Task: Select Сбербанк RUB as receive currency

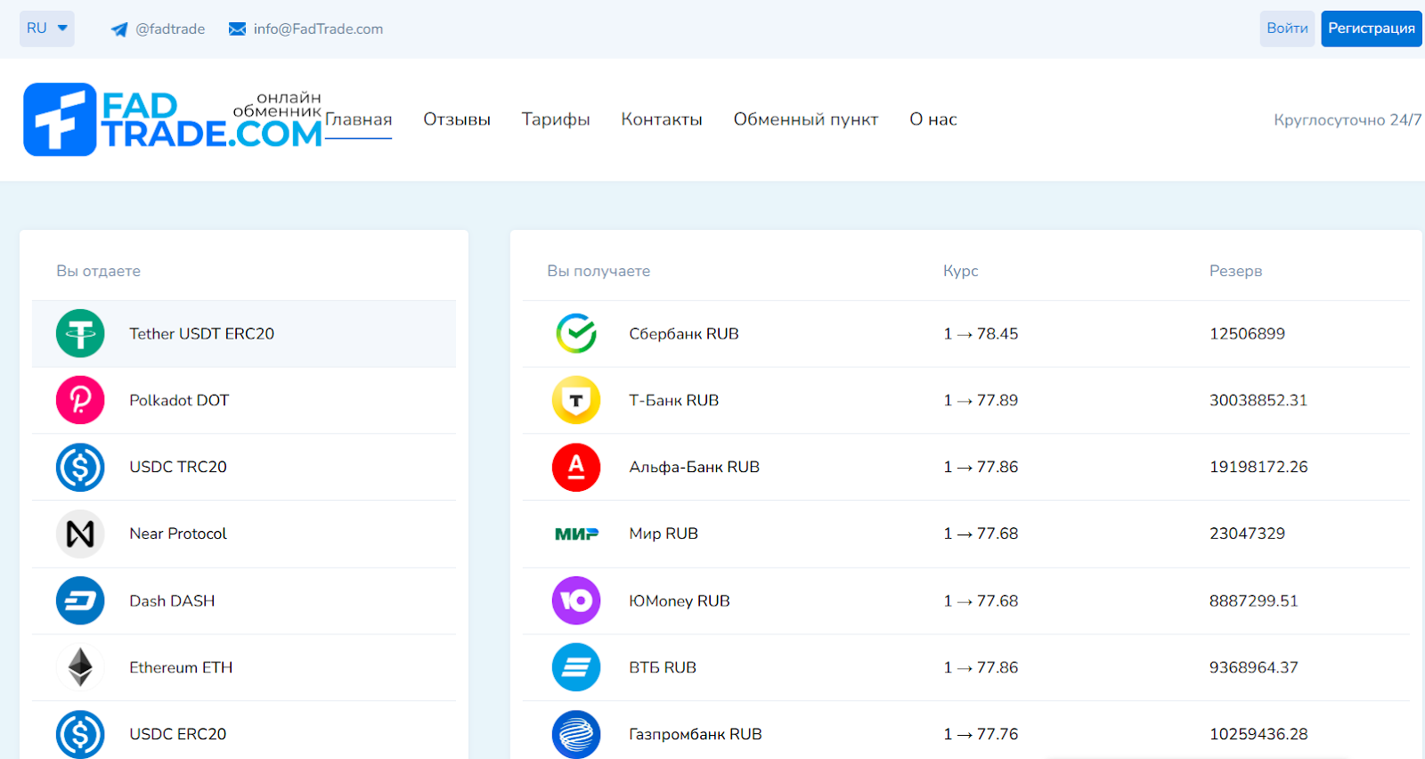Action: pos(684,333)
